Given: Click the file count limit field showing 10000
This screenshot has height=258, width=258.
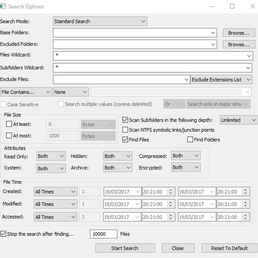Looking at the screenshot, I should point(103,234).
